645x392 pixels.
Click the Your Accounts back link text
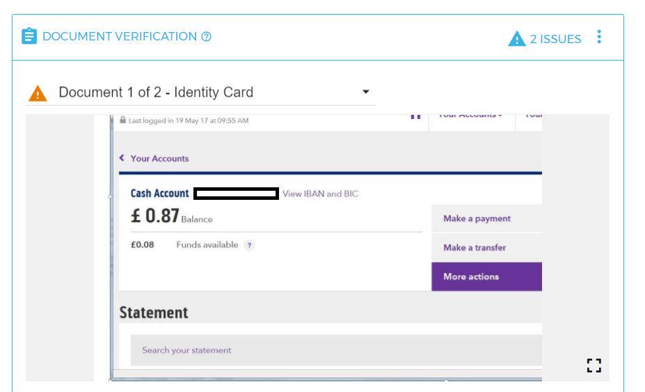(159, 159)
